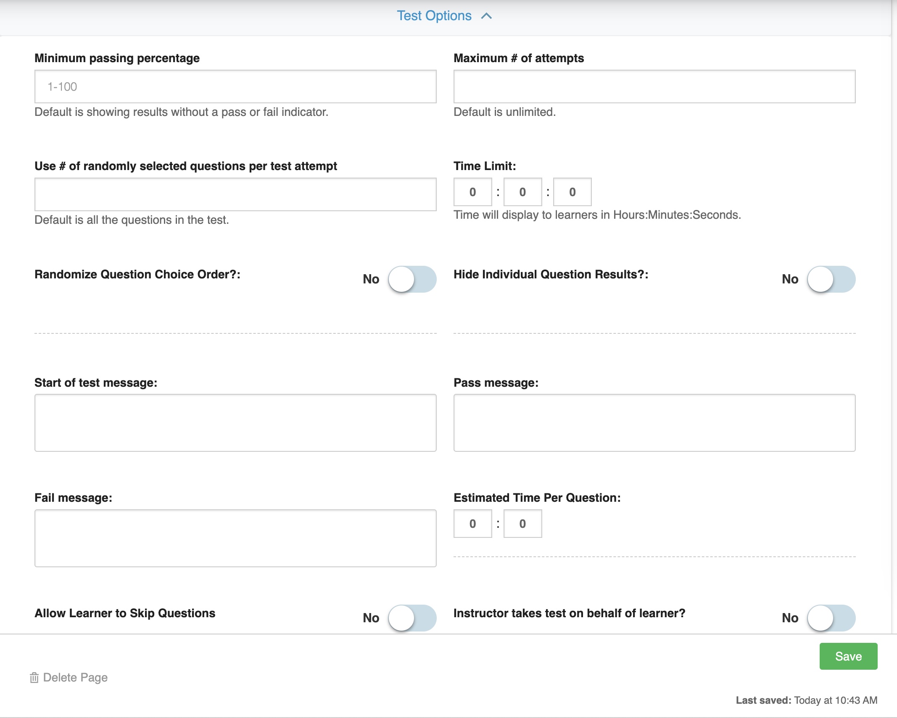Viewport: 897px width, 718px height.
Task: Click the green Save button
Action: [848, 656]
